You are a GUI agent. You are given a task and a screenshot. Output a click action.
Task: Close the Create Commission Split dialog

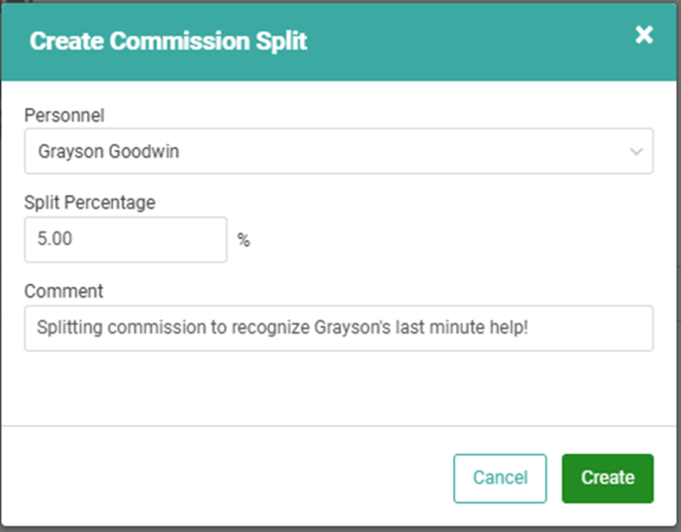pos(644,36)
